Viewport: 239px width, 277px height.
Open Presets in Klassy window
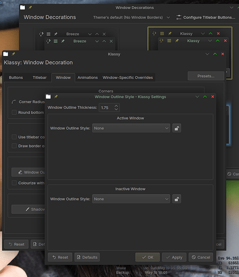pos(206,76)
